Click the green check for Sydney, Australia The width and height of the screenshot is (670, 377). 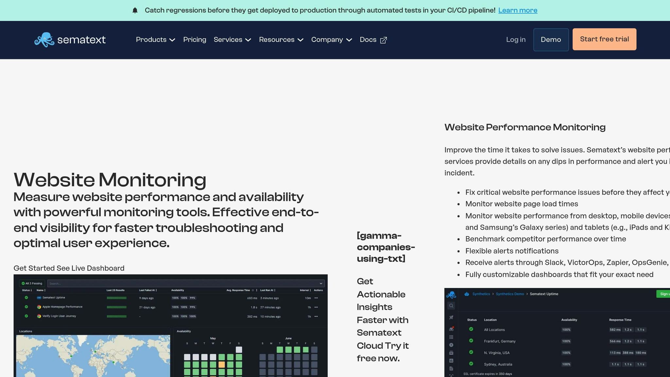471,364
